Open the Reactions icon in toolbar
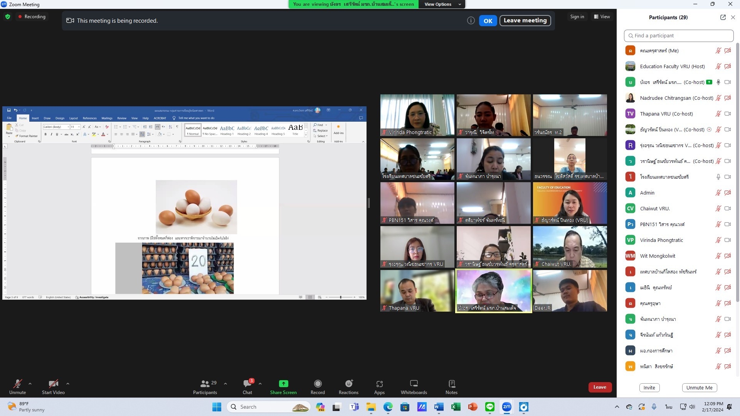This screenshot has width=740, height=416. 348,384
